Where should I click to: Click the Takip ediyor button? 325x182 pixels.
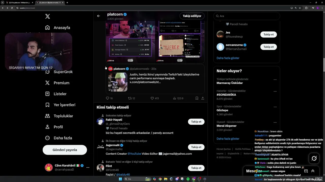[x=192, y=16]
